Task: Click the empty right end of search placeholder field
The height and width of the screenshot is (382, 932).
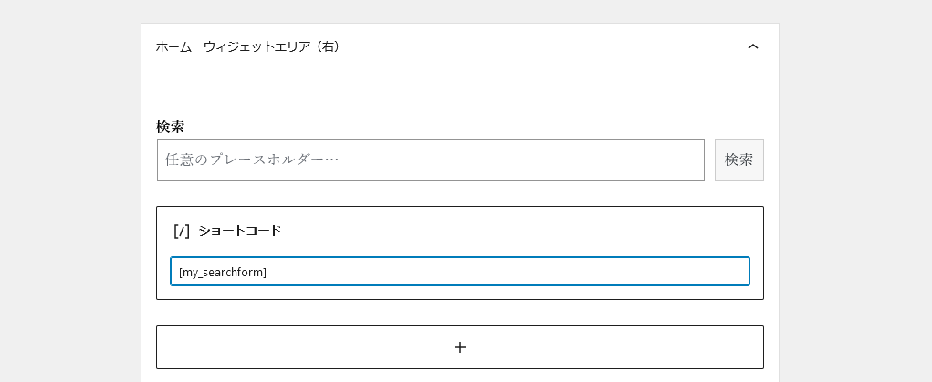Action: tap(639, 160)
